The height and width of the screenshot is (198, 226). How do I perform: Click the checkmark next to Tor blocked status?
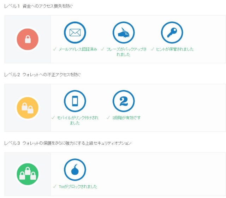click(x=54, y=186)
